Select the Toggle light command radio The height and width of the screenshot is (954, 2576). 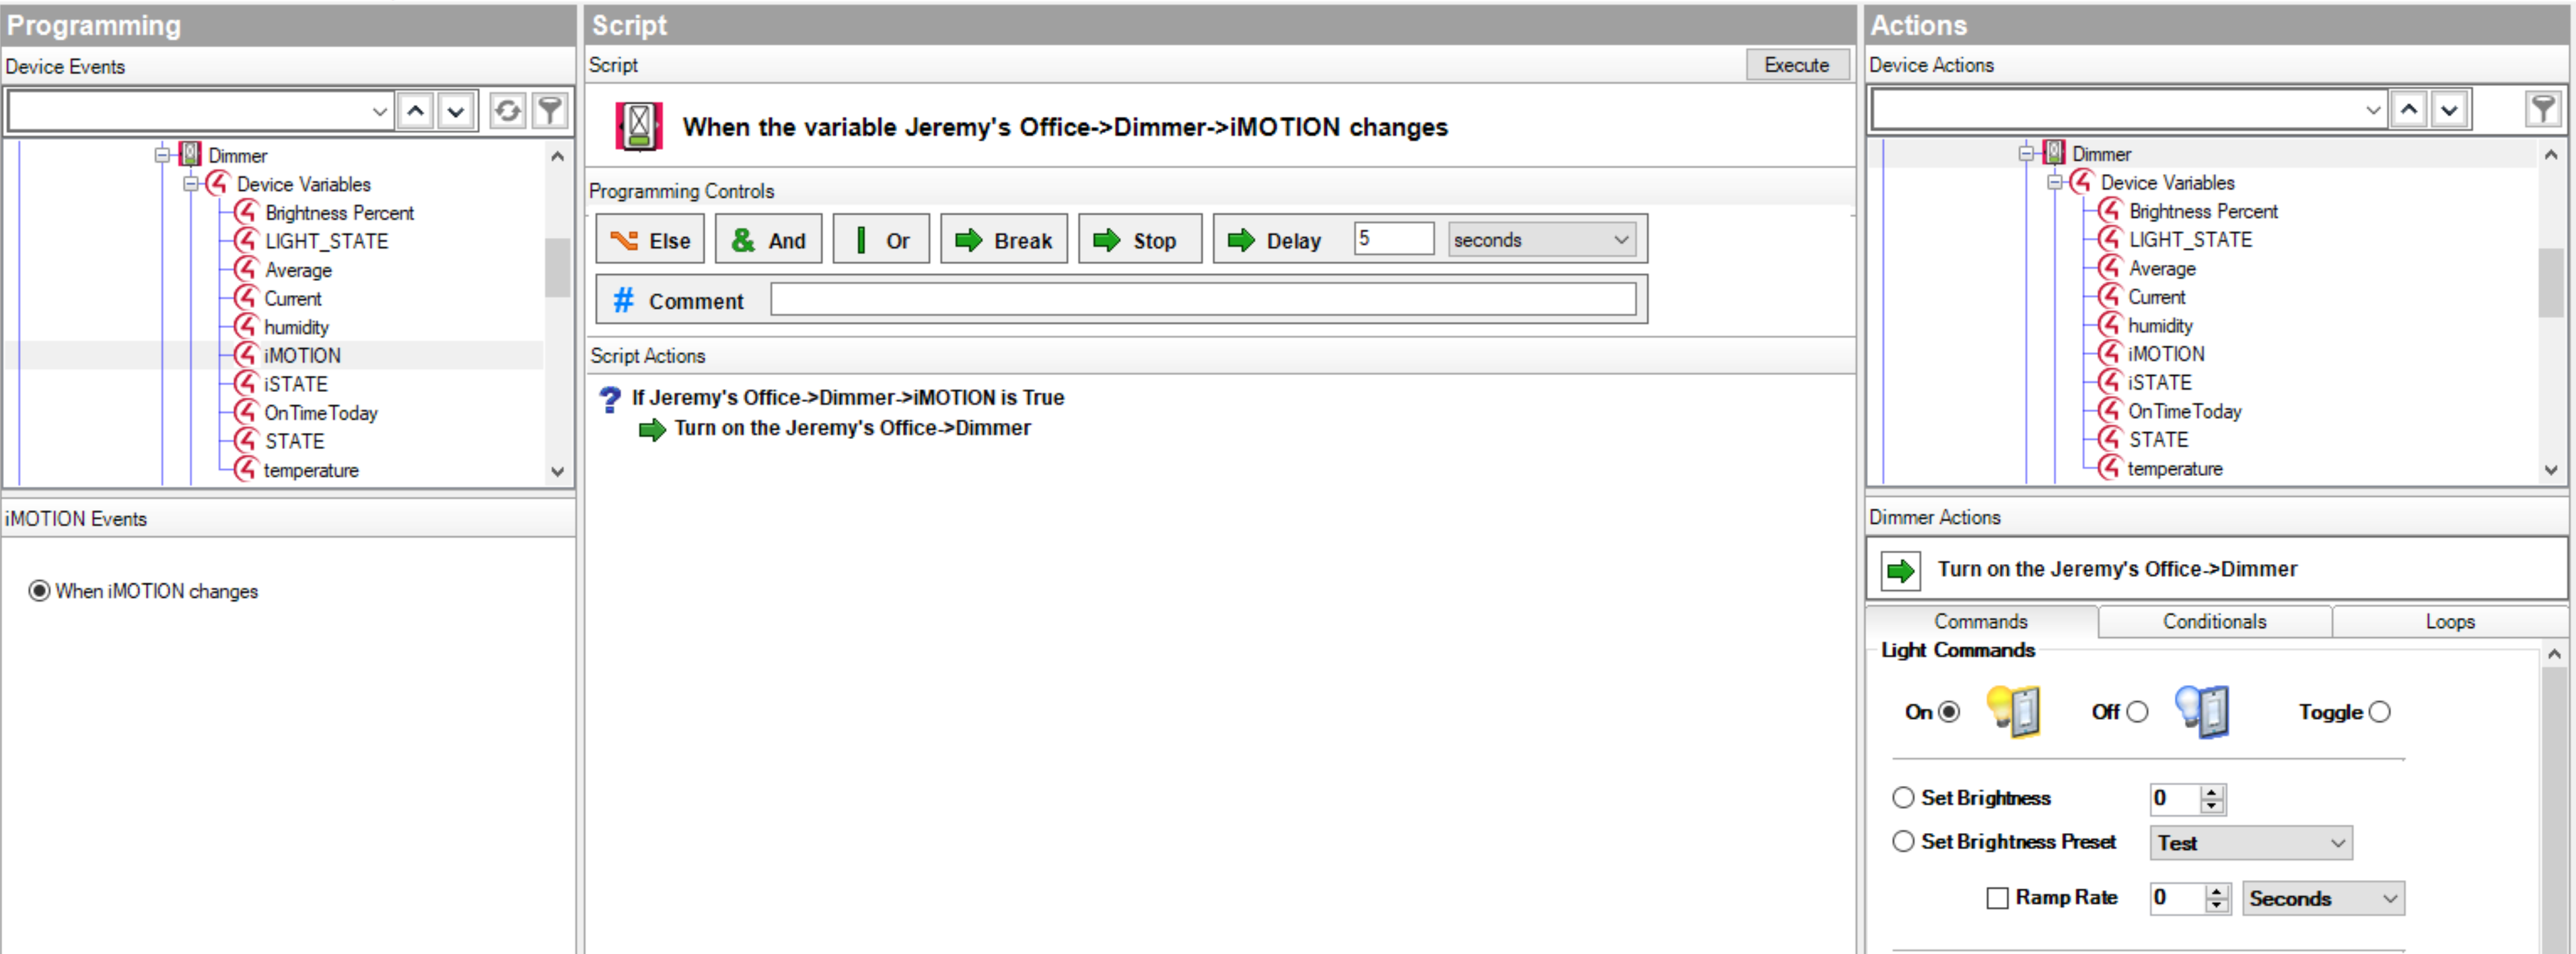(x=2380, y=712)
